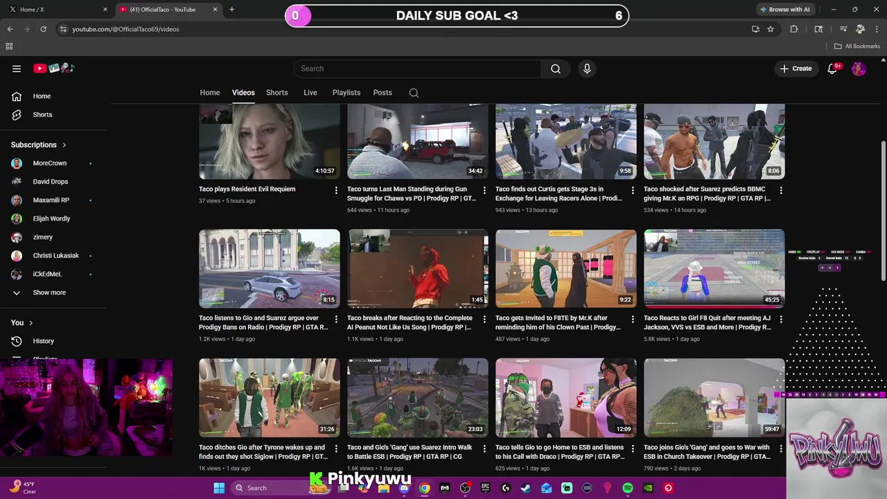The image size is (887, 499).
Task: Click the YouTube search input field
Action: pos(418,69)
